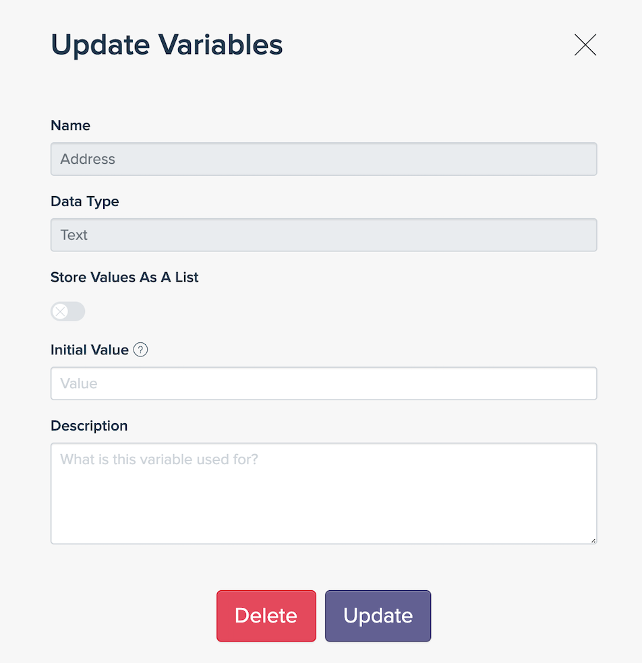This screenshot has width=642, height=663.
Task: Click 'What is this variable used for?' placeholder
Action: point(159,460)
